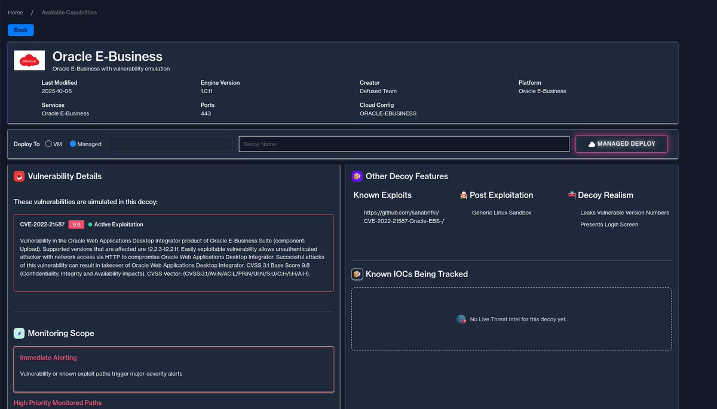Viewport: 717px width, 409px height.
Task: Click the empty field beside Managed option
Action: point(170,144)
